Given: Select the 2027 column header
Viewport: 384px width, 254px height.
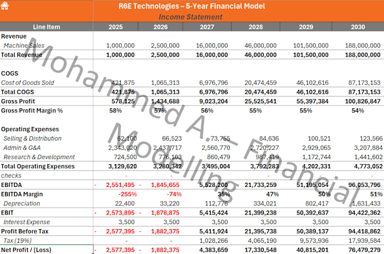Looking at the screenshot, I should (x=207, y=27).
